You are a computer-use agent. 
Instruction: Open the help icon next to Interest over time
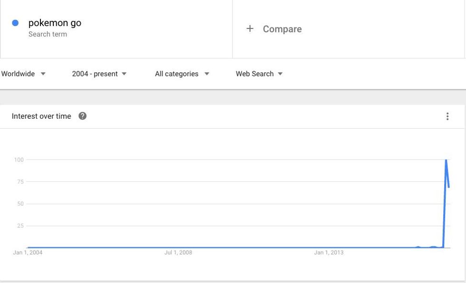(82, 116)
